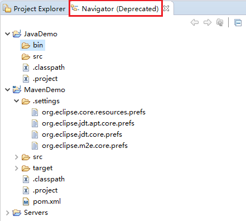The width and height of the screenshot is (246, 221).
Task: Click the pom.xml Maven file icon
Action: pos(26,201)
